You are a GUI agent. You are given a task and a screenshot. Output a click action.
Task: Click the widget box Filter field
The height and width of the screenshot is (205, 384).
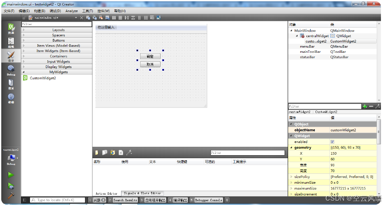pyautogui.click(x=56, y=24)
